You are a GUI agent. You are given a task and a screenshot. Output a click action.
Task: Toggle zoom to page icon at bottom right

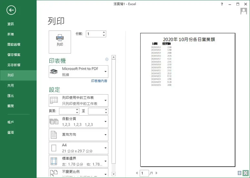click(x=245, y=173)
